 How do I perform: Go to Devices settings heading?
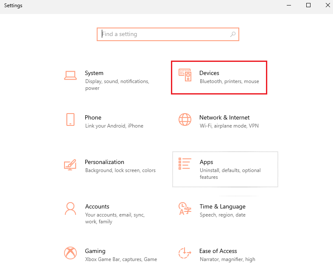tap(209, 73)
